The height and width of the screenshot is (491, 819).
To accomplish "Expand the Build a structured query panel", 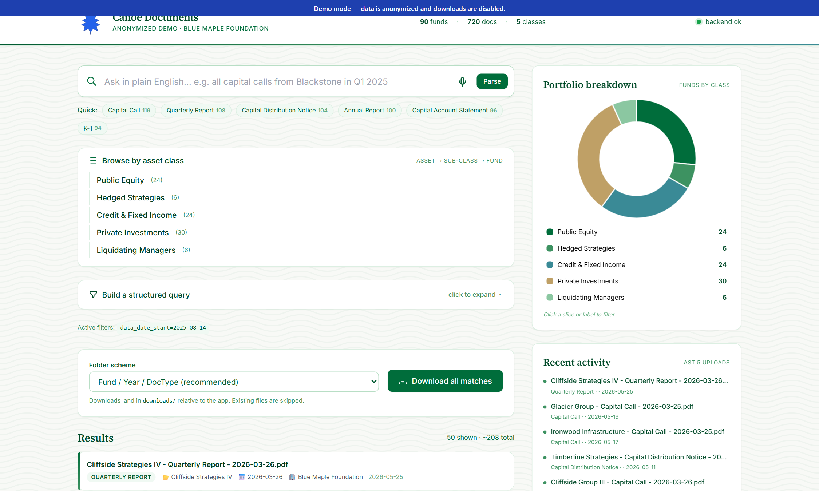I will (296, 295).
